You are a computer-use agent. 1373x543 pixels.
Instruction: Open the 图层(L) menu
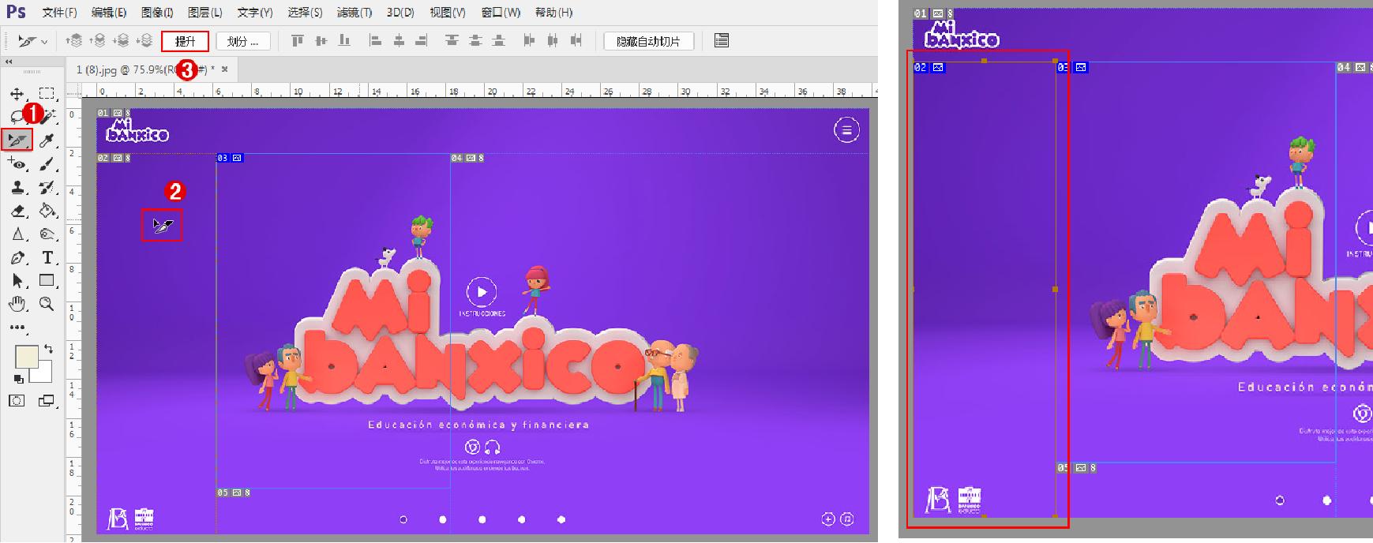(204, 13)
